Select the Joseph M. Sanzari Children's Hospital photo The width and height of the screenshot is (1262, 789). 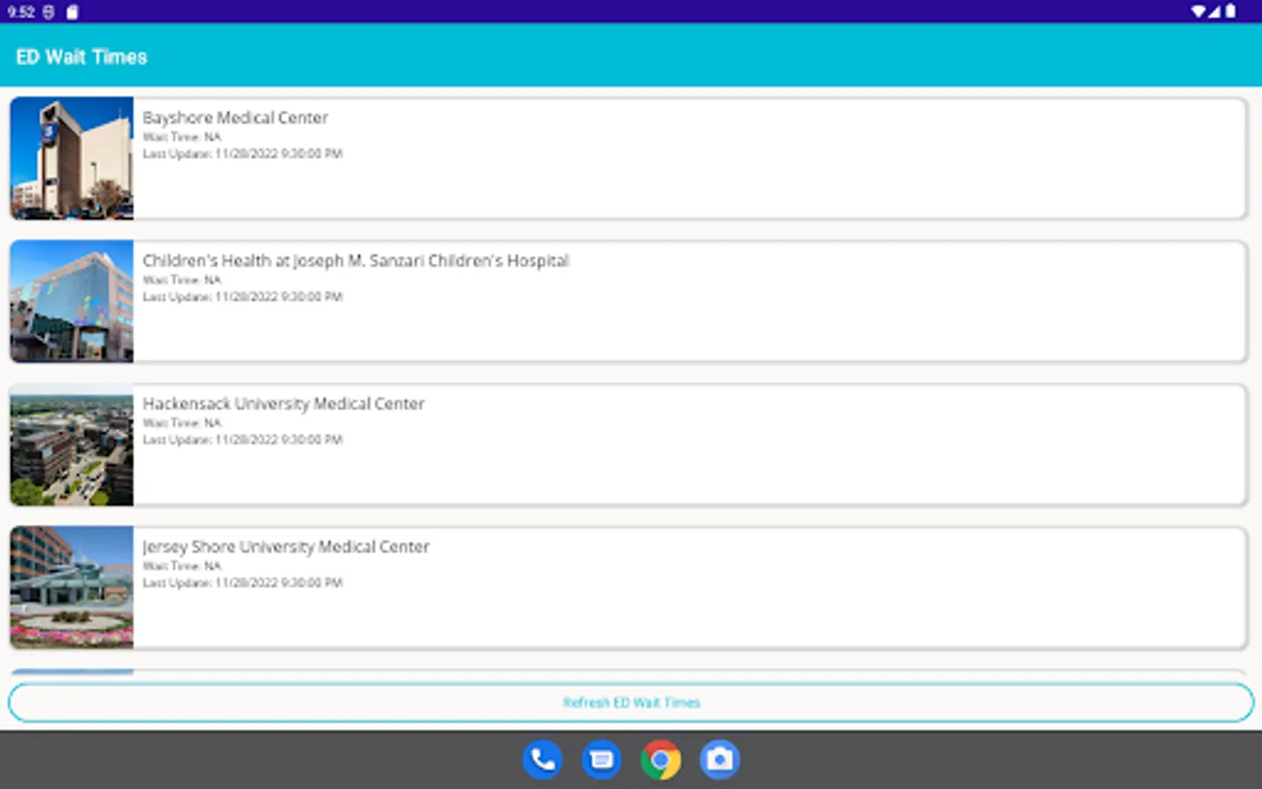pos(72,301)
